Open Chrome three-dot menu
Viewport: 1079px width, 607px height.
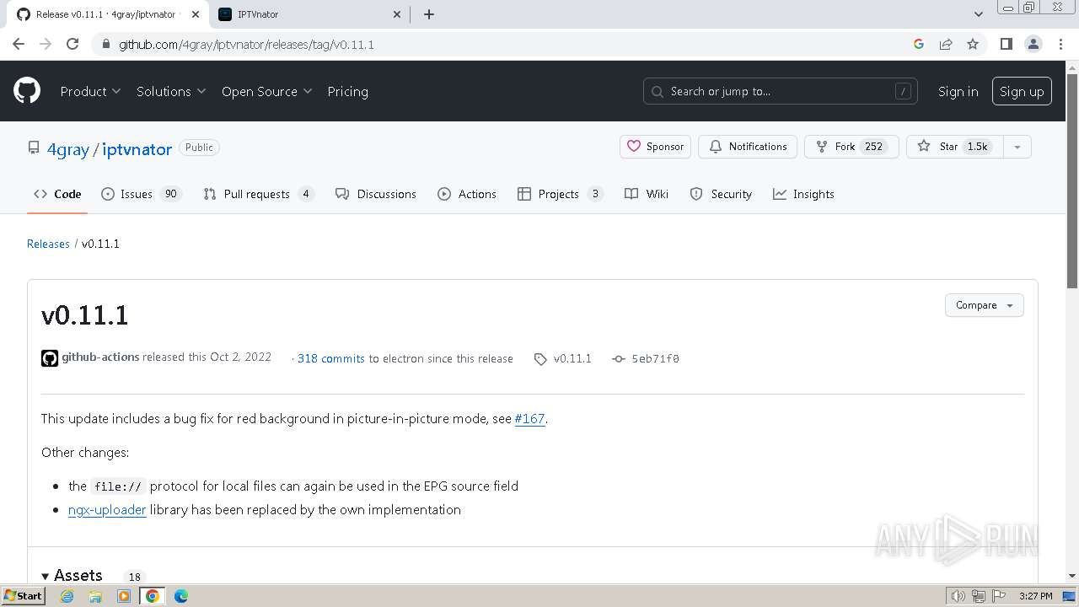click(x=1061, y=44)
